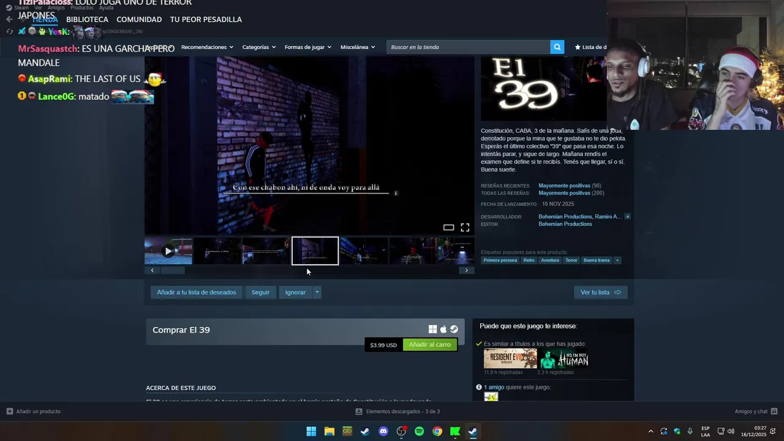
Task: Open the Recomendaciones dropdown menu
Action: 208,47
